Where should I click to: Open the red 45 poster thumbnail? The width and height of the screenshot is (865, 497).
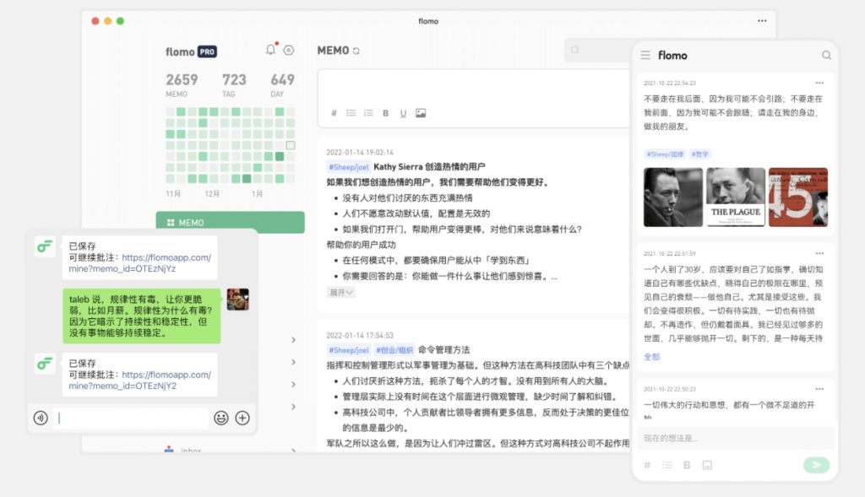click(x=798, y=197)
